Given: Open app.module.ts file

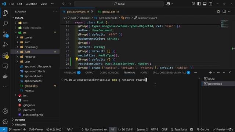Looking at the screenshot, I should (x=33, y=76).
